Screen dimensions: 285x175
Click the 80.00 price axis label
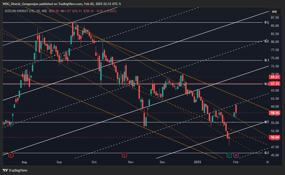[x=275, y=42]
